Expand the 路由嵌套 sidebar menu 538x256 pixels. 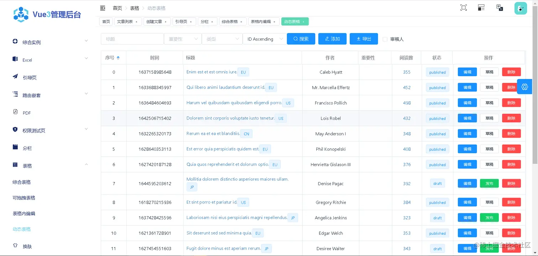86,94
